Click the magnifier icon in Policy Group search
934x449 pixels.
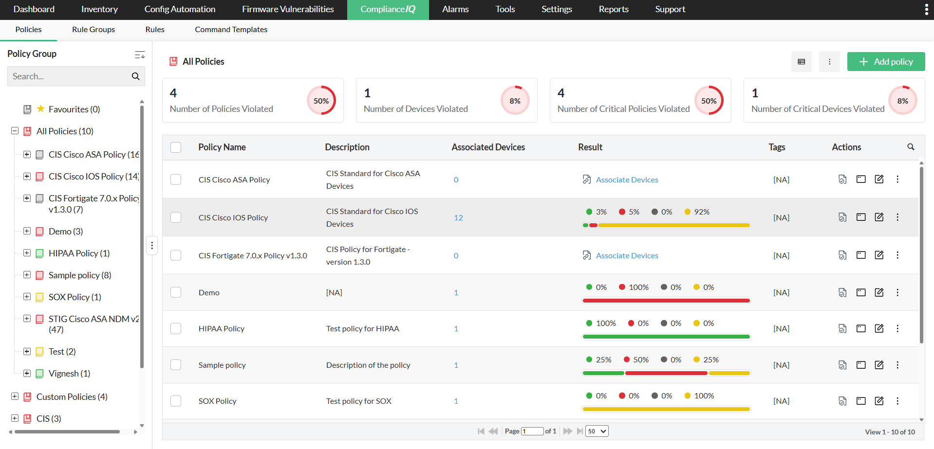coord(135,76)
